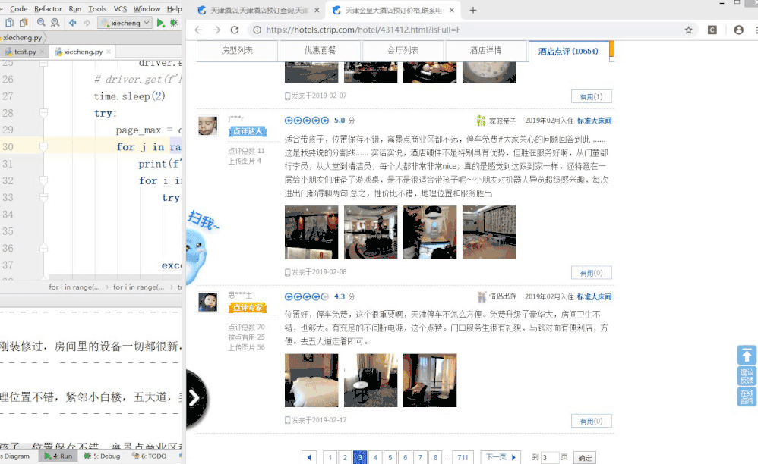Viewport: 758px width, 464px height.
Task: Open the Tools menu in PyCharm
Action: click(97, 8)
